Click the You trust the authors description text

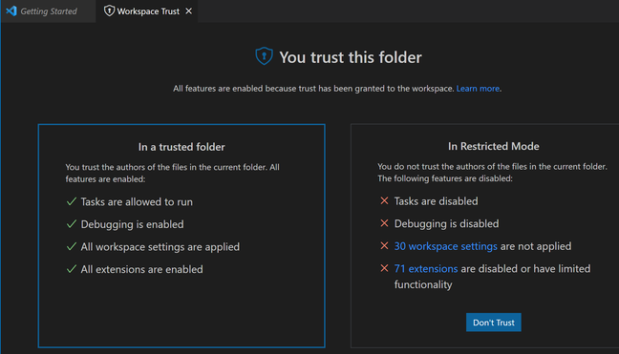tap(173, 173)
